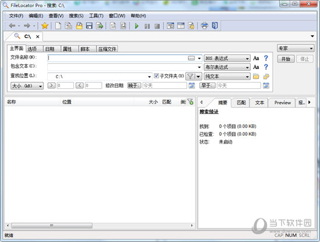Open the 专家 mode dropdown

(296, 48)
